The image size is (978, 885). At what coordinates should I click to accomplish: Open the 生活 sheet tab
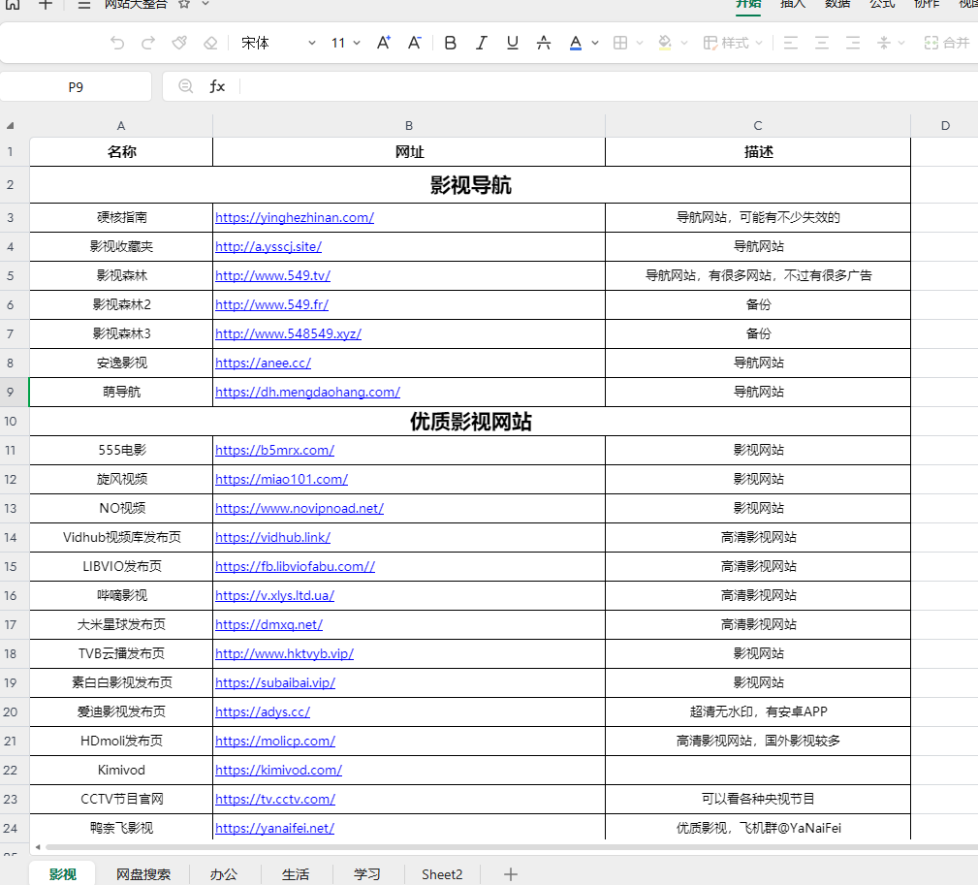coord(296,874)
